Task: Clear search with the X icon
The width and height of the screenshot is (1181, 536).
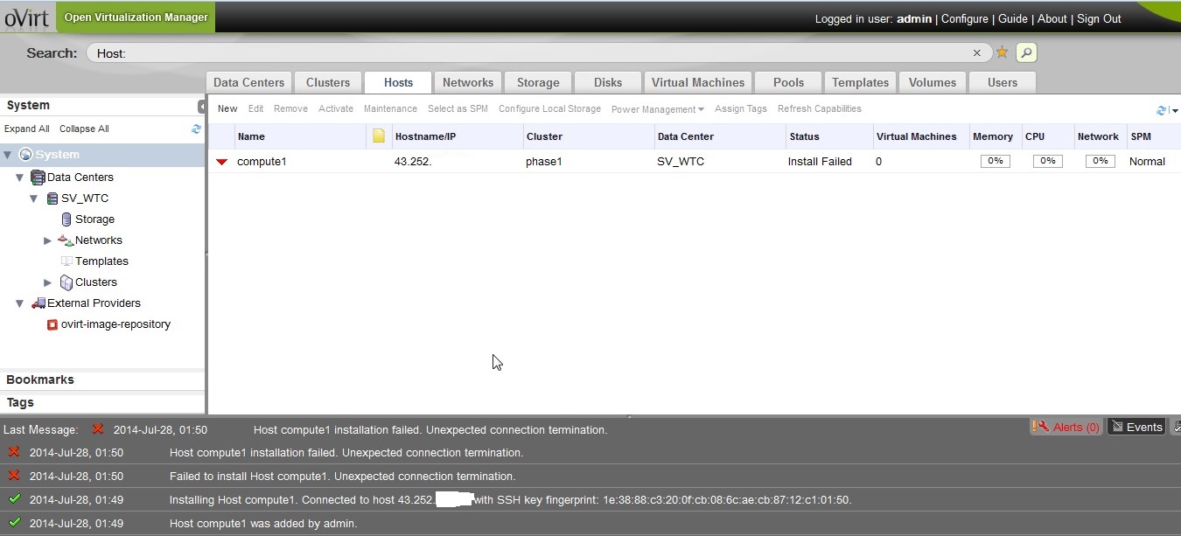Action: click(x=977, y=53)
